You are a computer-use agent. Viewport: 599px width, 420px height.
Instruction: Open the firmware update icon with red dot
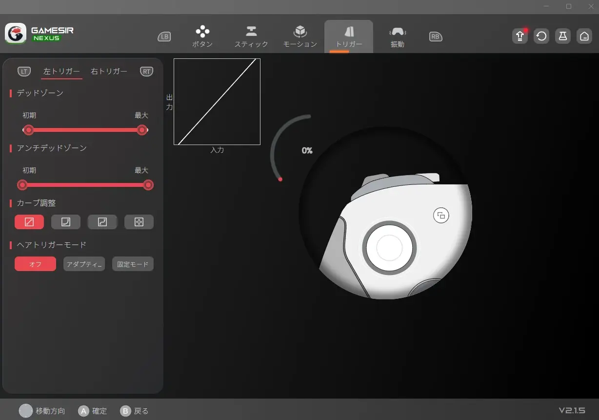pyautogui.click(x=519, y=37)
